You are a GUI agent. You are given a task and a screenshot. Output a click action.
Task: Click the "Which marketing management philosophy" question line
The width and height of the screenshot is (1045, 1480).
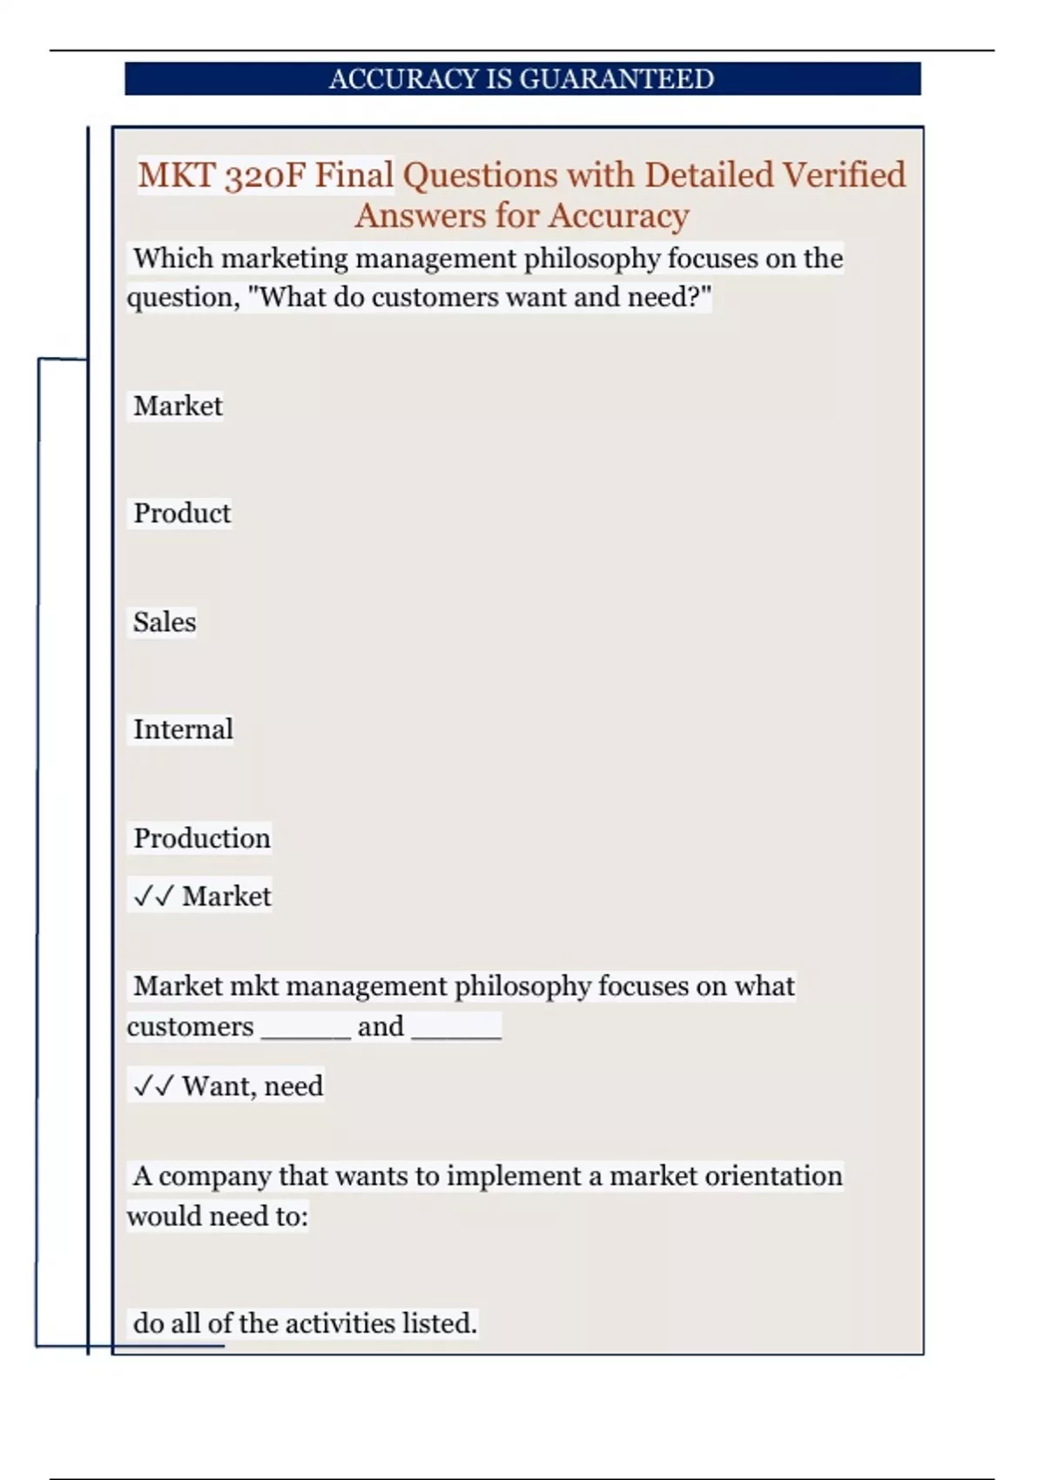tap(488, 259)
